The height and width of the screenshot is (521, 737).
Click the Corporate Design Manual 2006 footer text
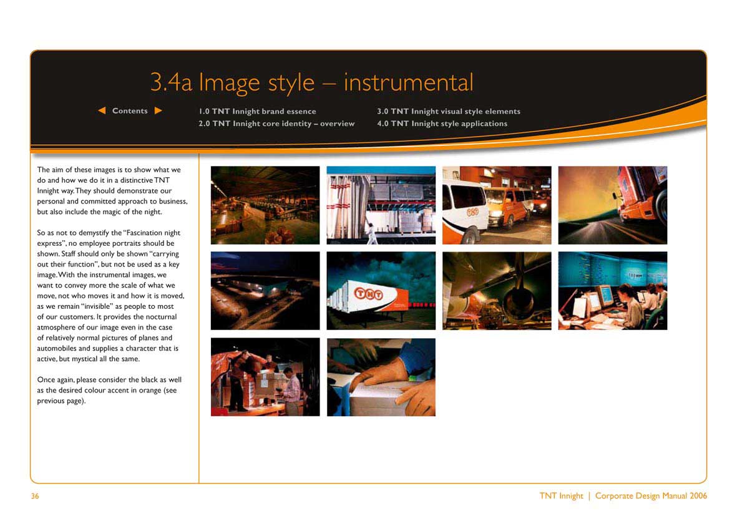point(651,495)
